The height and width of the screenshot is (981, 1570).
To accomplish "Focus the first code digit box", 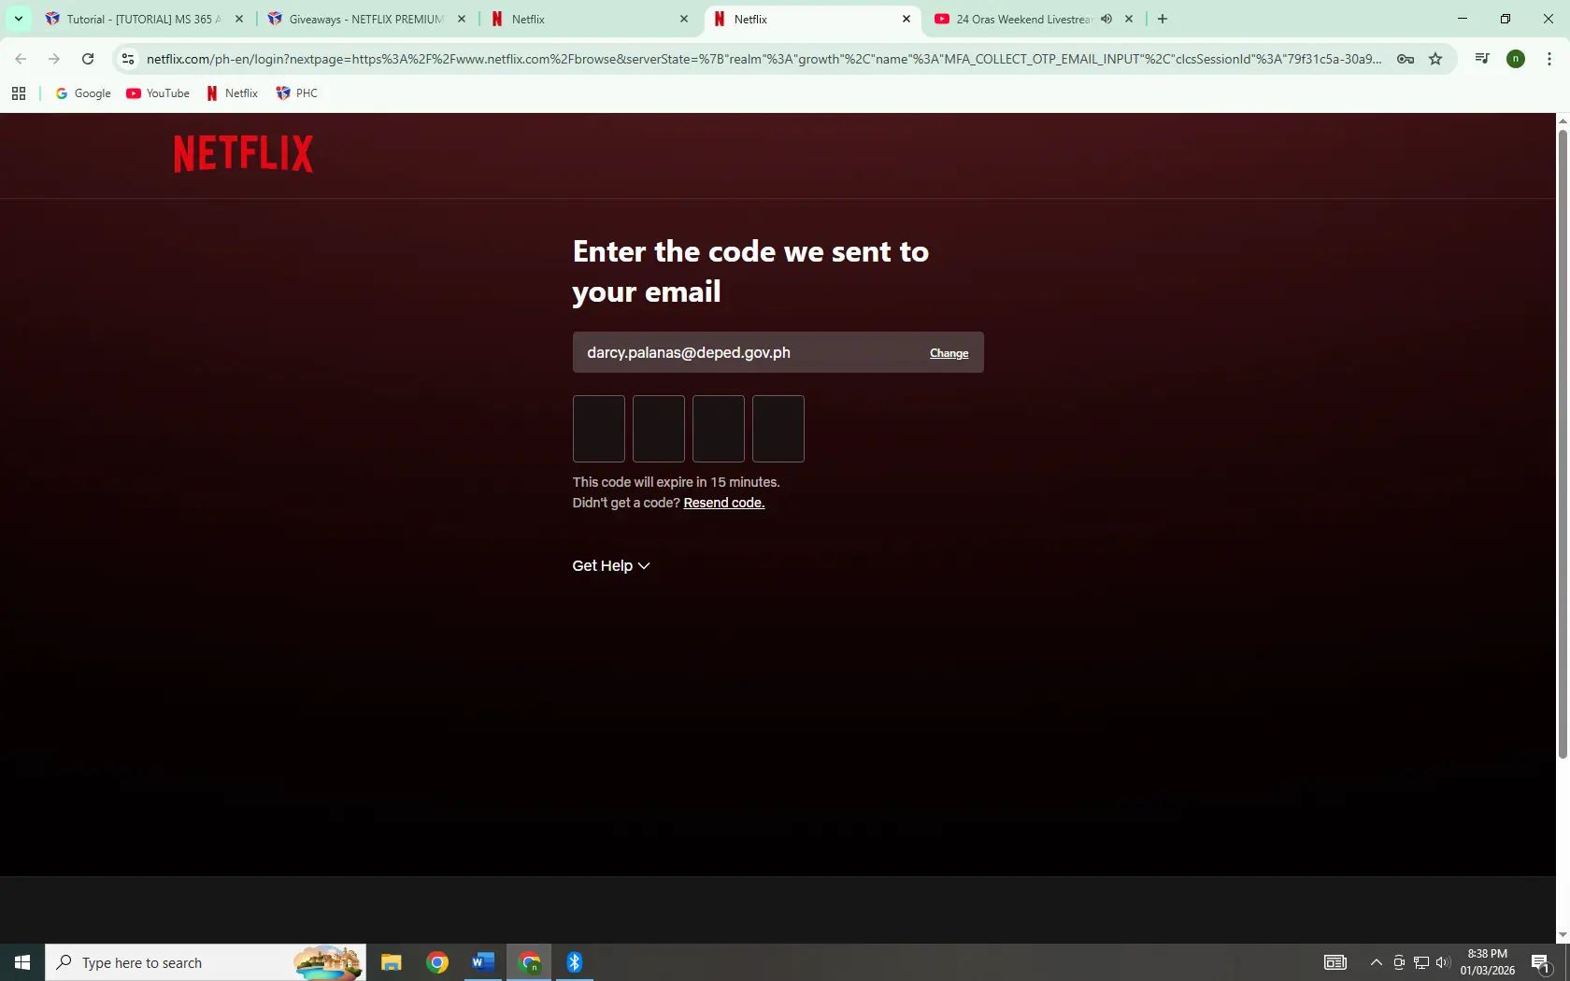I will pos(599,429).
